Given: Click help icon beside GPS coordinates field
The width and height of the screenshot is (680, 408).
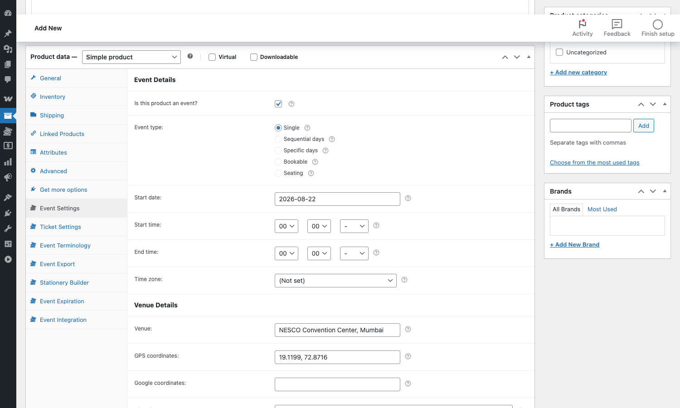Looking at the screenshot, I should (408, 356).
